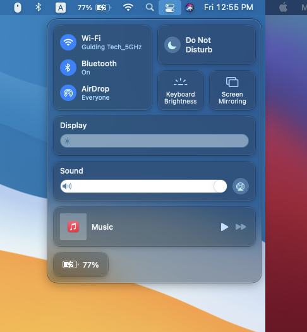307x332 pixels.
Task: Open the menu bar Wi-Fi status menu
Action: tap(128, 8)
